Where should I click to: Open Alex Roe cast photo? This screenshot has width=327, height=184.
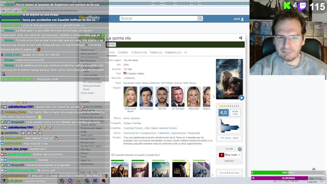[x=162, y=97]
